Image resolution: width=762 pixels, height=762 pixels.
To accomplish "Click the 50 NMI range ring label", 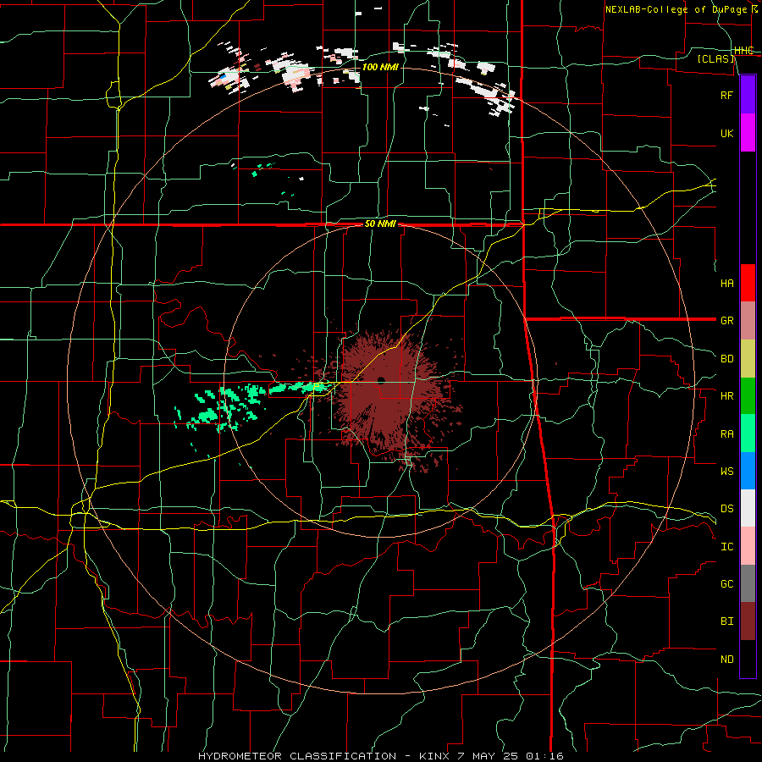I will [x=380, y=224].
